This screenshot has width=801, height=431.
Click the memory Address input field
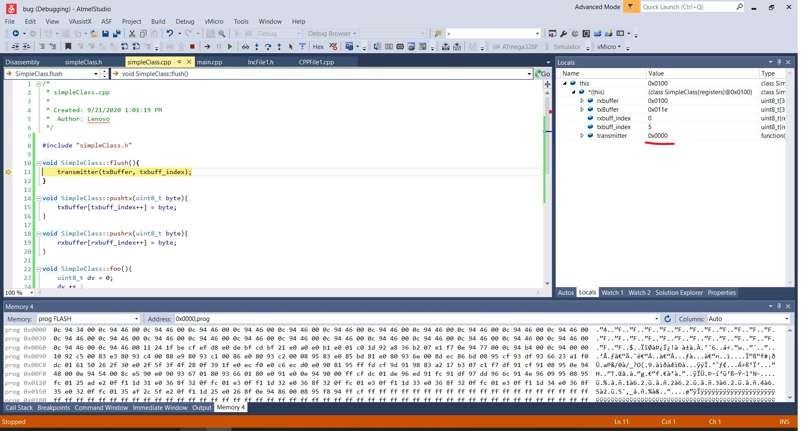(417, 318)
